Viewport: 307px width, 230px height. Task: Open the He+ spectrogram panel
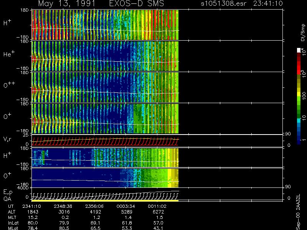(x=105, y=56)
